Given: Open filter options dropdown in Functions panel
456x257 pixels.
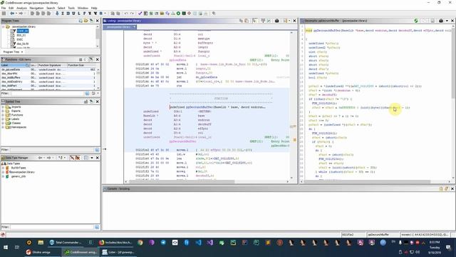Looking at the screenshot, I should coord(98,94).
